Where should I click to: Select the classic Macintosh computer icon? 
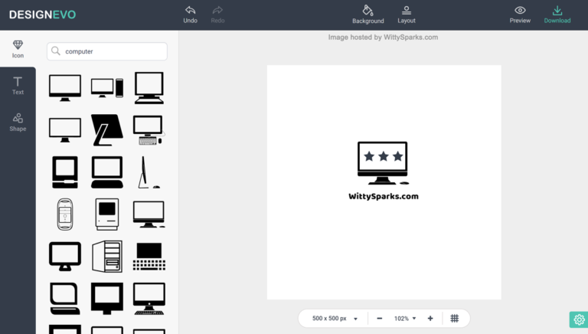click(107, 214)
